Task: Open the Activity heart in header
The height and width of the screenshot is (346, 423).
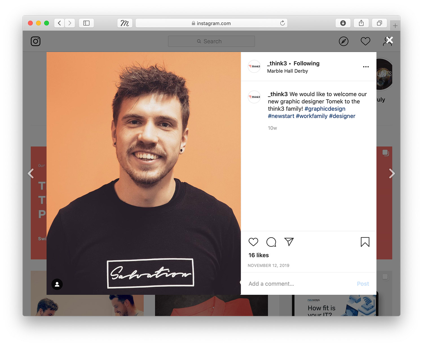Action: click(x=365, y=41)
